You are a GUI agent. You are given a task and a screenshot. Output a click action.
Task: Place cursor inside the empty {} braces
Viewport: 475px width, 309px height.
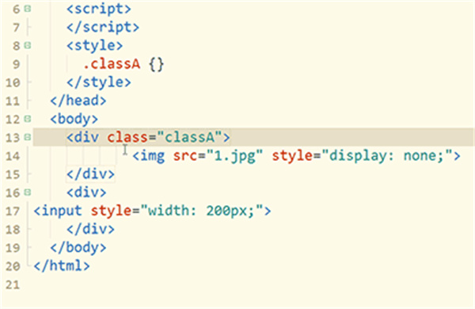point(157,64)
